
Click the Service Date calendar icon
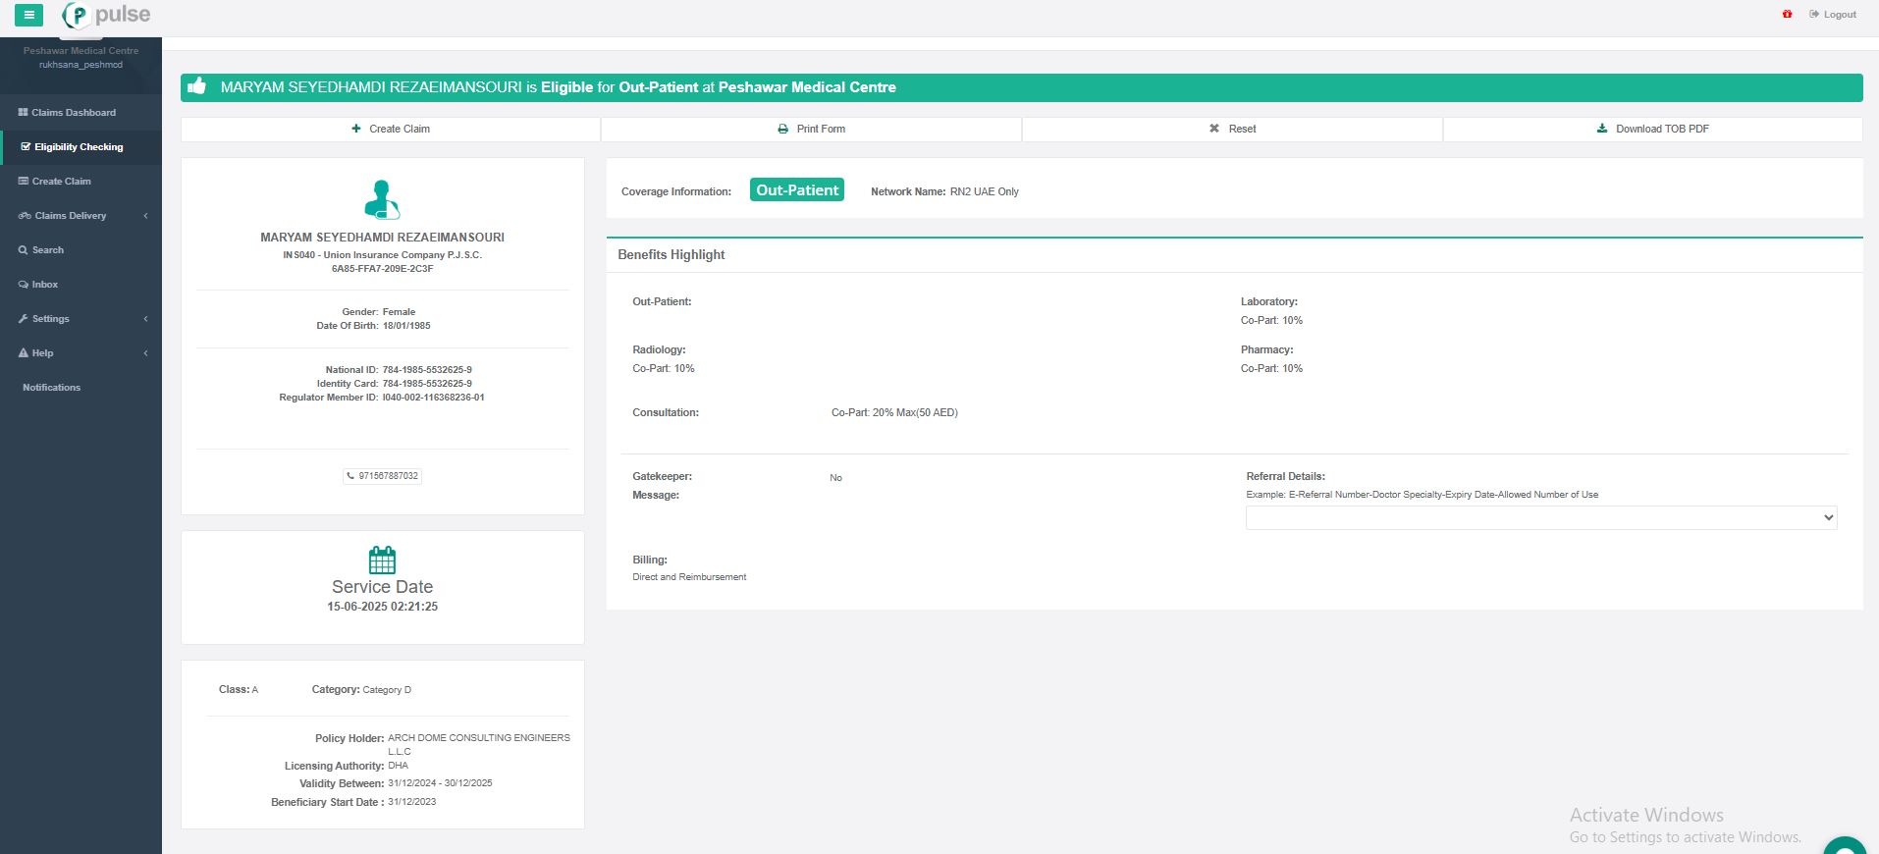pos(382,560)
